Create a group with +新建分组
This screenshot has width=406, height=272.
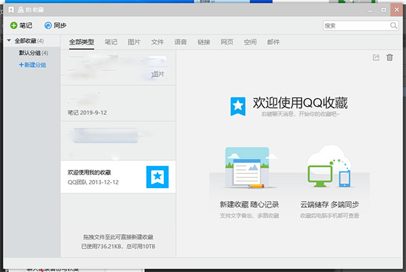pos(32,65)
